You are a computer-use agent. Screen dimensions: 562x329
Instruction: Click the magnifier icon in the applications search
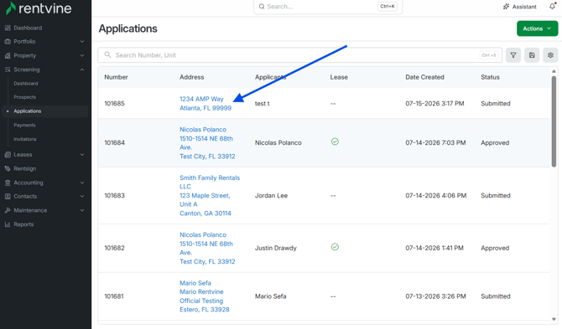click(x=107, y=54)
